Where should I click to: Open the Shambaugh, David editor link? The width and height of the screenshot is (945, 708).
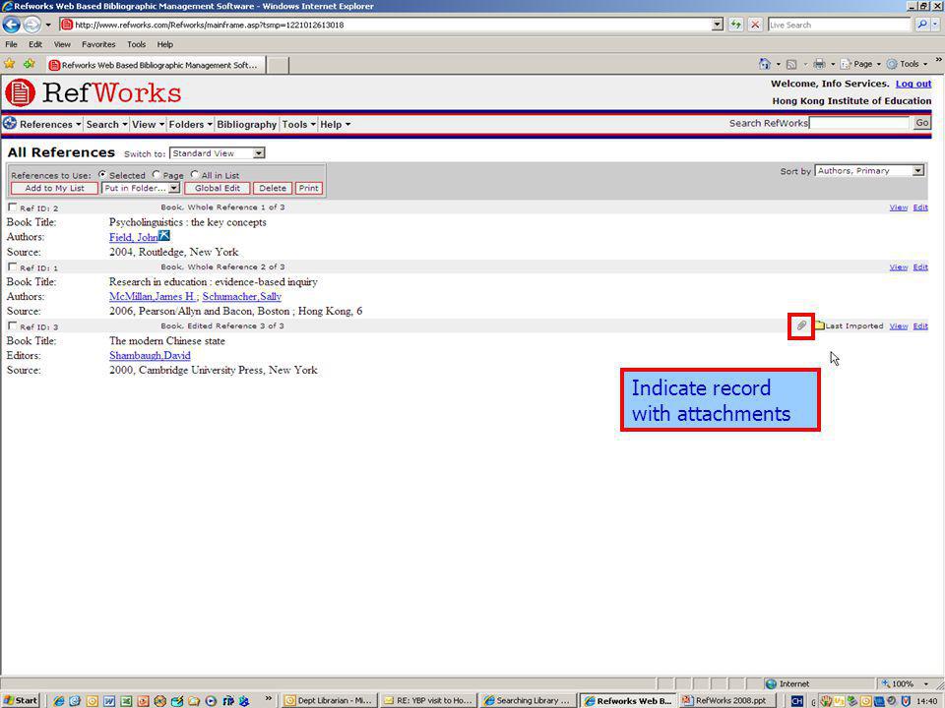pos(150,355)
